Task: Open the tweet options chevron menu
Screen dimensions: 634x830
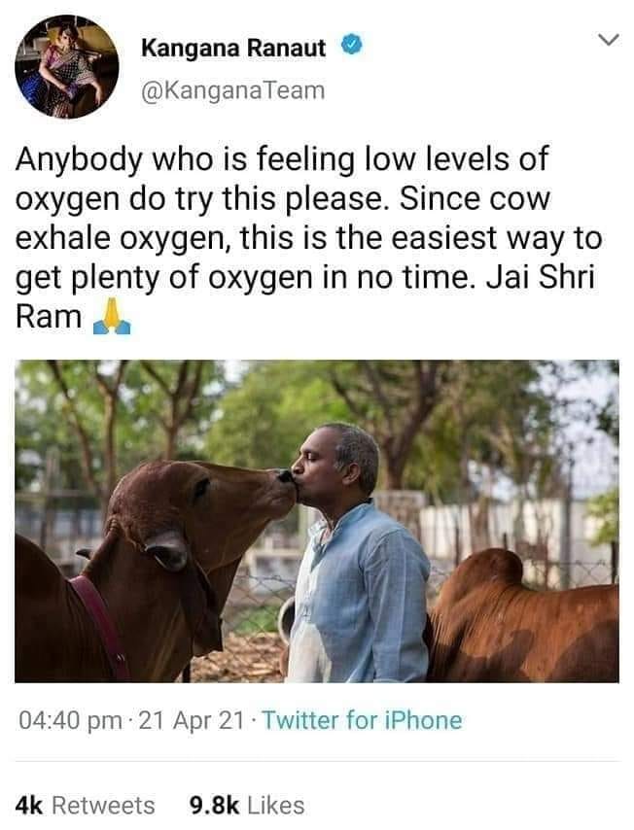Action: click(608, 40)
